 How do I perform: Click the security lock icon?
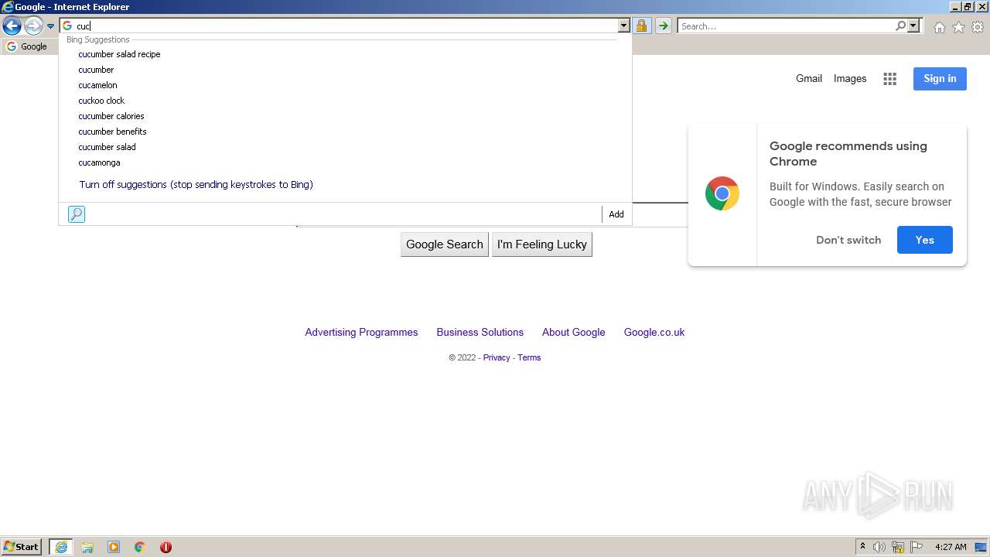(641, 26)
